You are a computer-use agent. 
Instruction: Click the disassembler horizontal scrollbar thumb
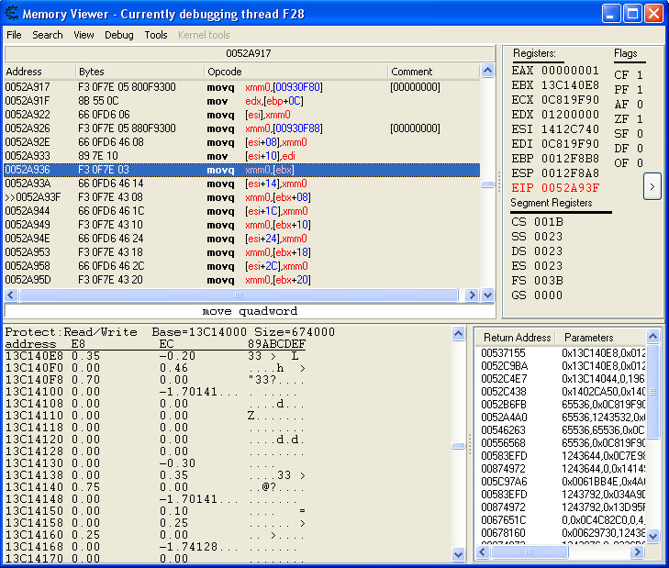(x=239, y=295)
